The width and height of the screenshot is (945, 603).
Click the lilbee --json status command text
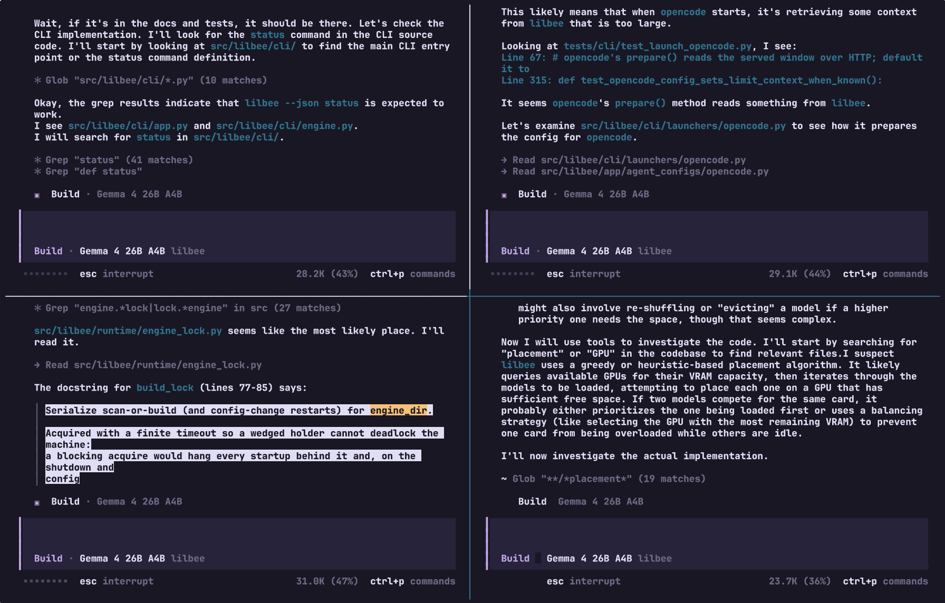click(302, 103)
